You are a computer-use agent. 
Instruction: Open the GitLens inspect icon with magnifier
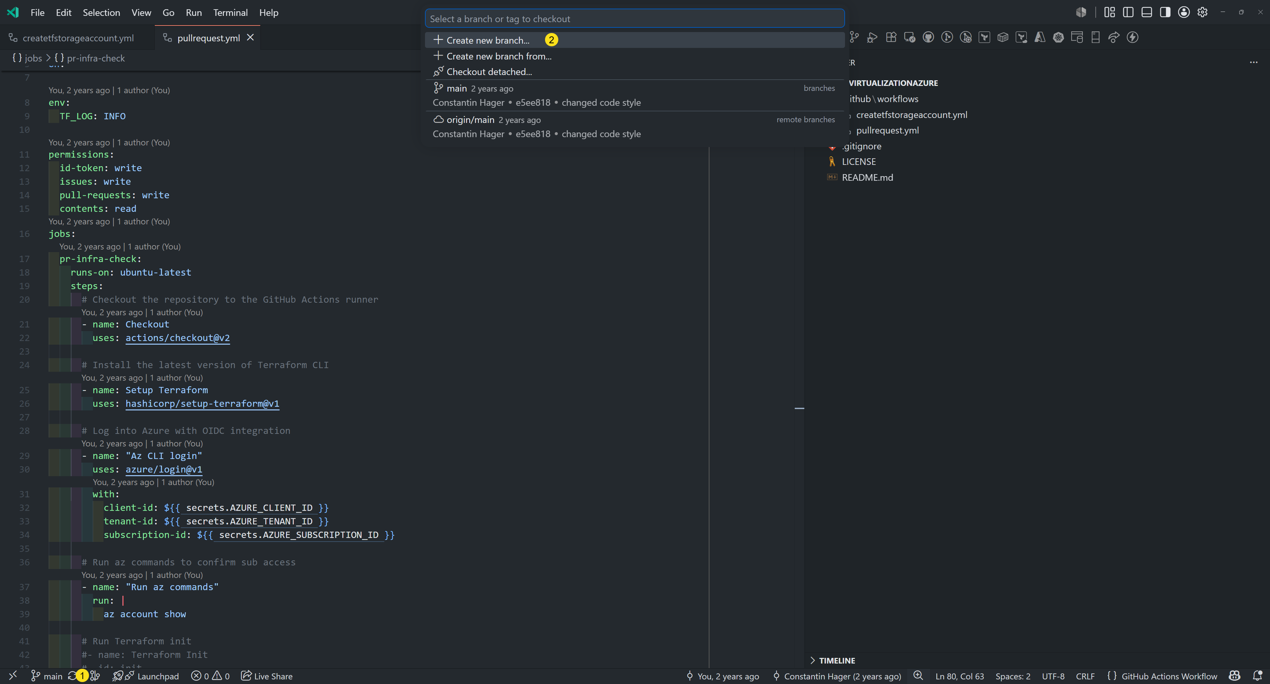[966, 37]
